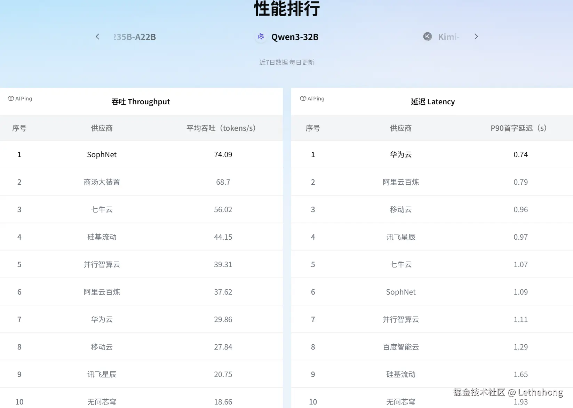Viewport: 573px width, 408px height.
Task: Click the latency value 0.79
Action: coord(521,182)
